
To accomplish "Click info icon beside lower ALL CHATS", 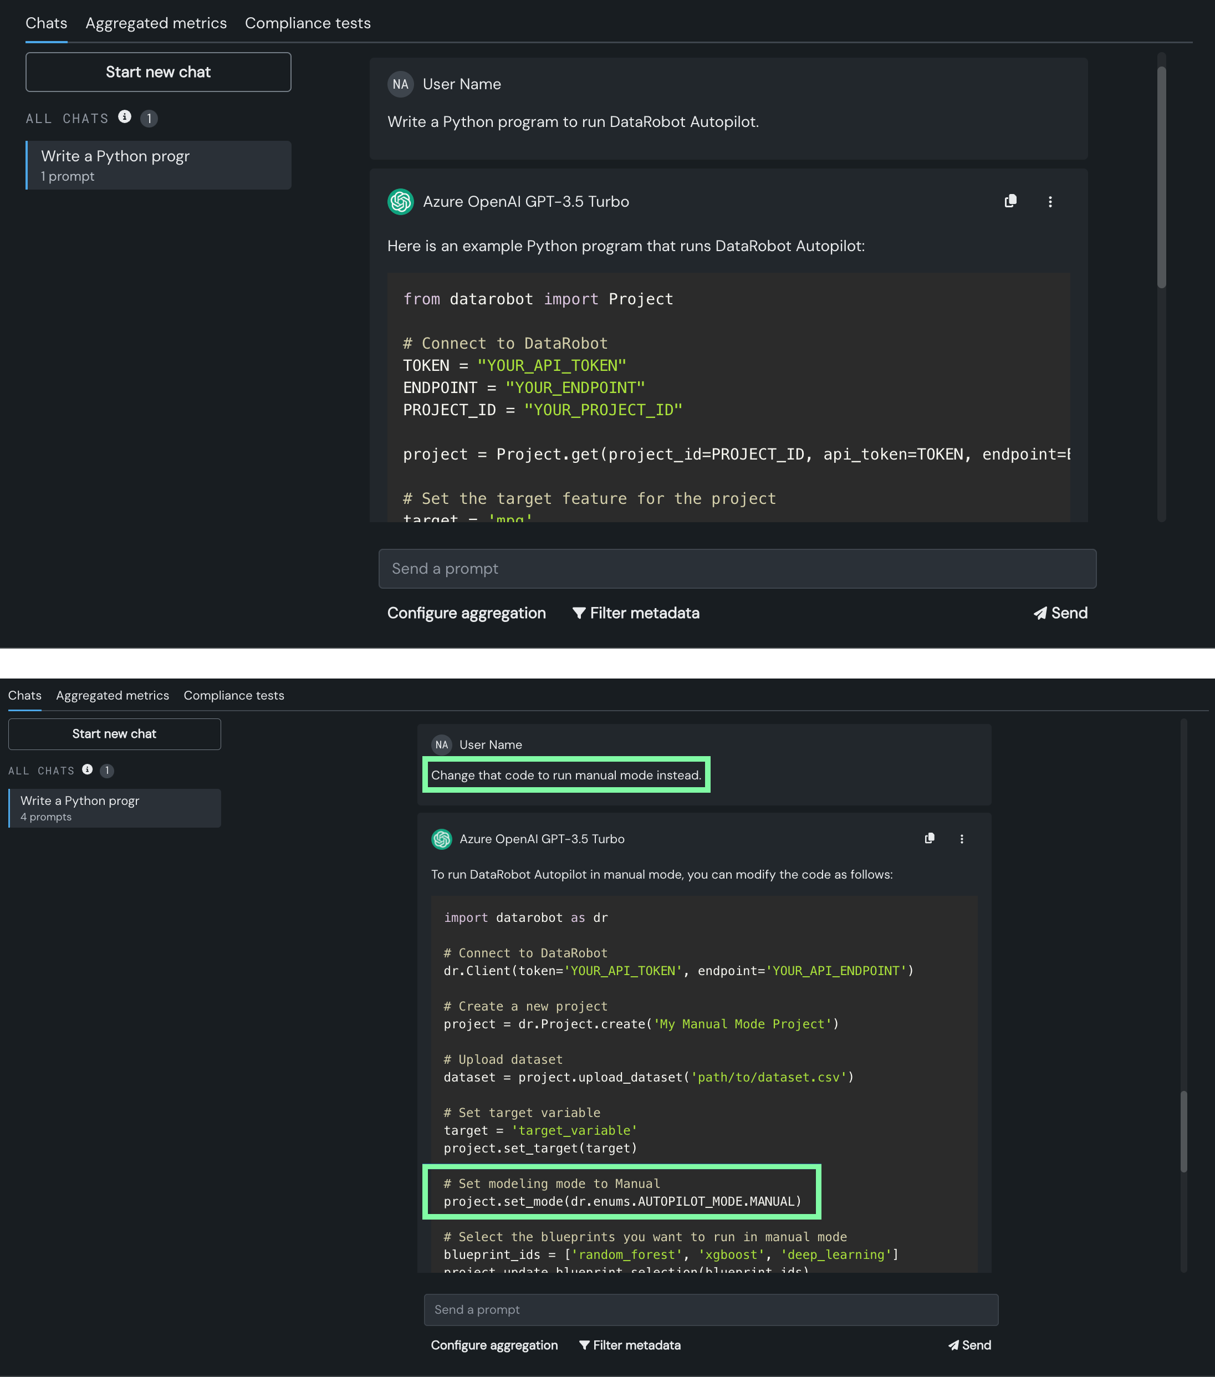I will click(88, 770).
